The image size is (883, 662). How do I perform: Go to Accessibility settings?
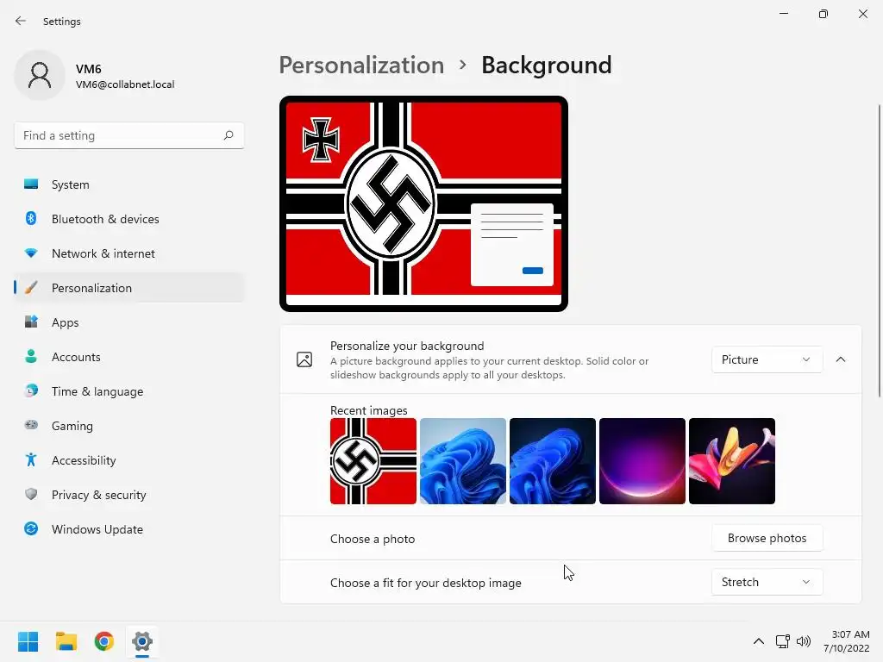click(129, 460)
